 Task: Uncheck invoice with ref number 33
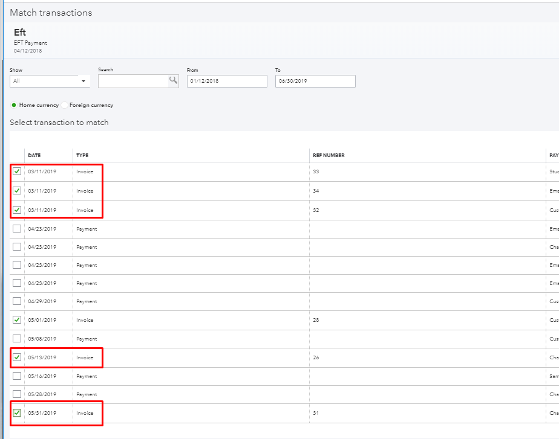point(17,171)
